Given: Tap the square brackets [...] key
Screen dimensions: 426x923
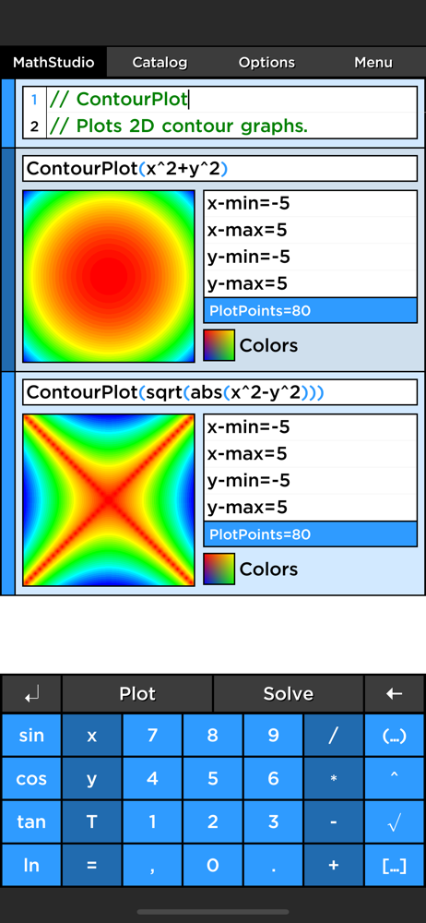Looking at the screenshot, I should pyautogui.click(x=394, y=866).
